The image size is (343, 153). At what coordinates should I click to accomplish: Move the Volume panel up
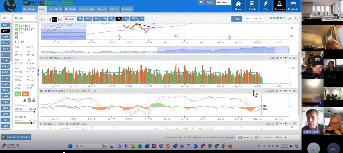tap(285, 58)
